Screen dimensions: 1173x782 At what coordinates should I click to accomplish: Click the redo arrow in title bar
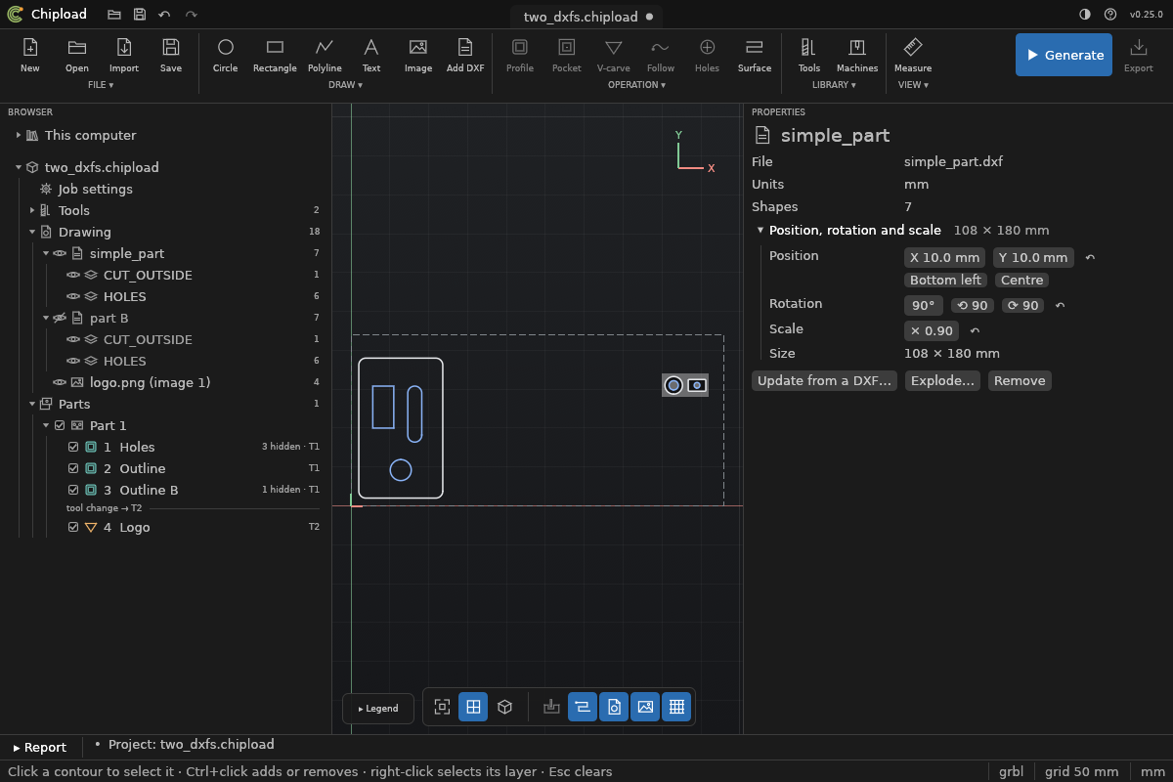pos(192,15)
